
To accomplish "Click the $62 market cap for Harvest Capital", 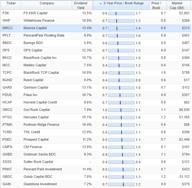I will 187,102.
